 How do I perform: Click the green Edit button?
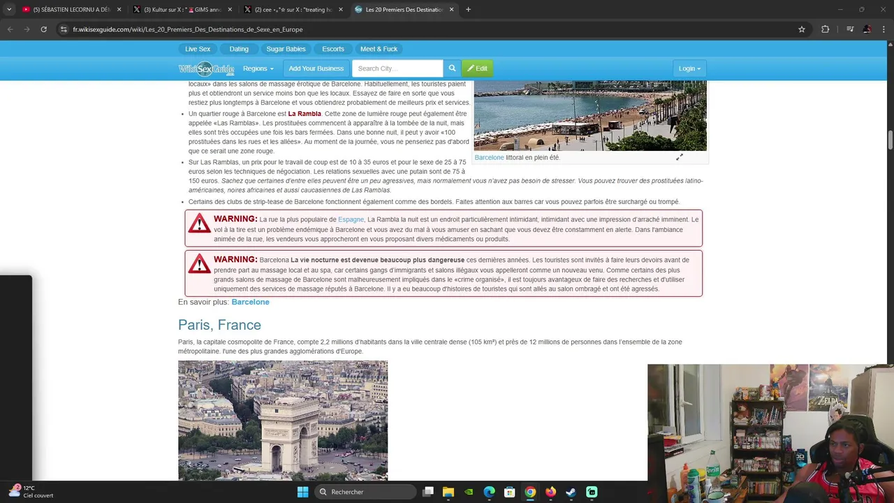(478, 68)
